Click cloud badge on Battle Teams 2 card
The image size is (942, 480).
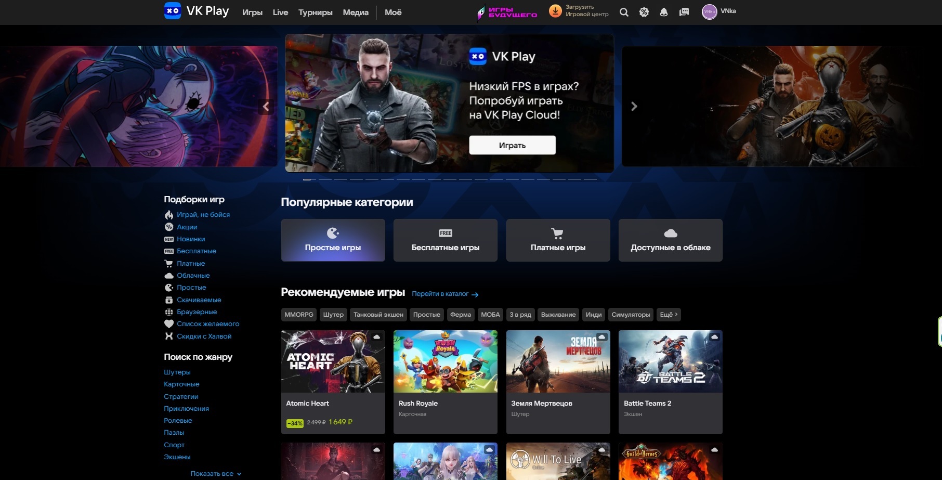(x=714, y=337)
